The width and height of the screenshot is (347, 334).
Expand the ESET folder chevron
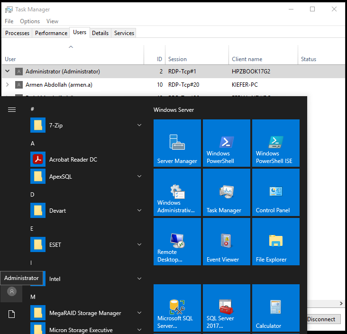(x=139, y=244)
